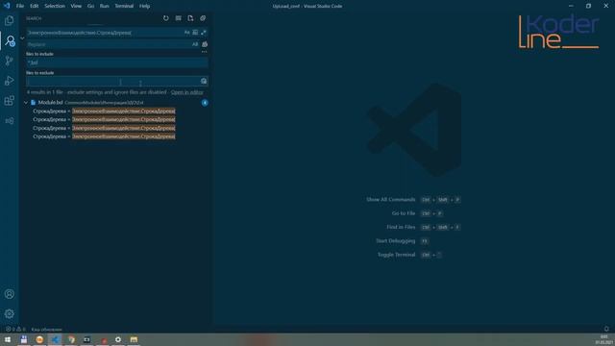Open the View menu
The width and height of the screenshot is (615, 346).
tap(76, 6)
